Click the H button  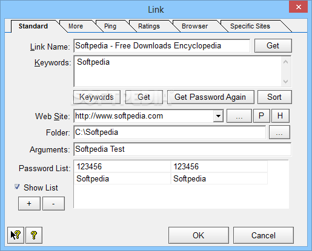[280, 116]
